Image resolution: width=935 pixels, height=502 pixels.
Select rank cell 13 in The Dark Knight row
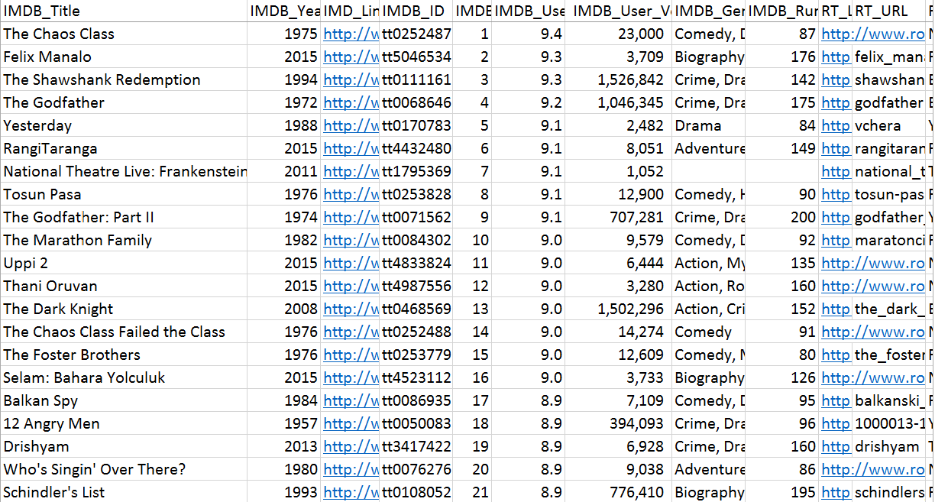coord(472,309)
